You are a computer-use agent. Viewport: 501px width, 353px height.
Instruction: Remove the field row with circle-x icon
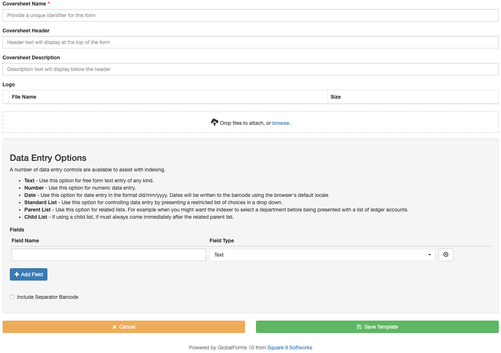(446, 255)
